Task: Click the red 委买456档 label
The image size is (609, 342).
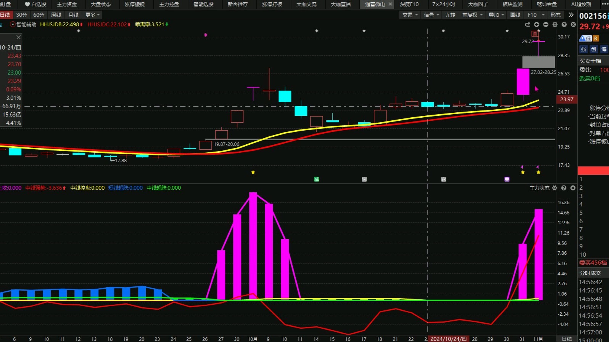Action: pos(593,262)
